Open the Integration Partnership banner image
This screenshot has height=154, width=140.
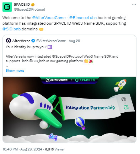tap(69, 109)
